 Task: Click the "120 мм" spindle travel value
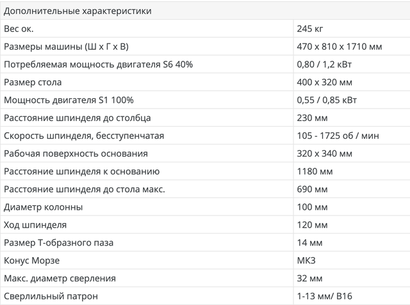tap(313, 225)
